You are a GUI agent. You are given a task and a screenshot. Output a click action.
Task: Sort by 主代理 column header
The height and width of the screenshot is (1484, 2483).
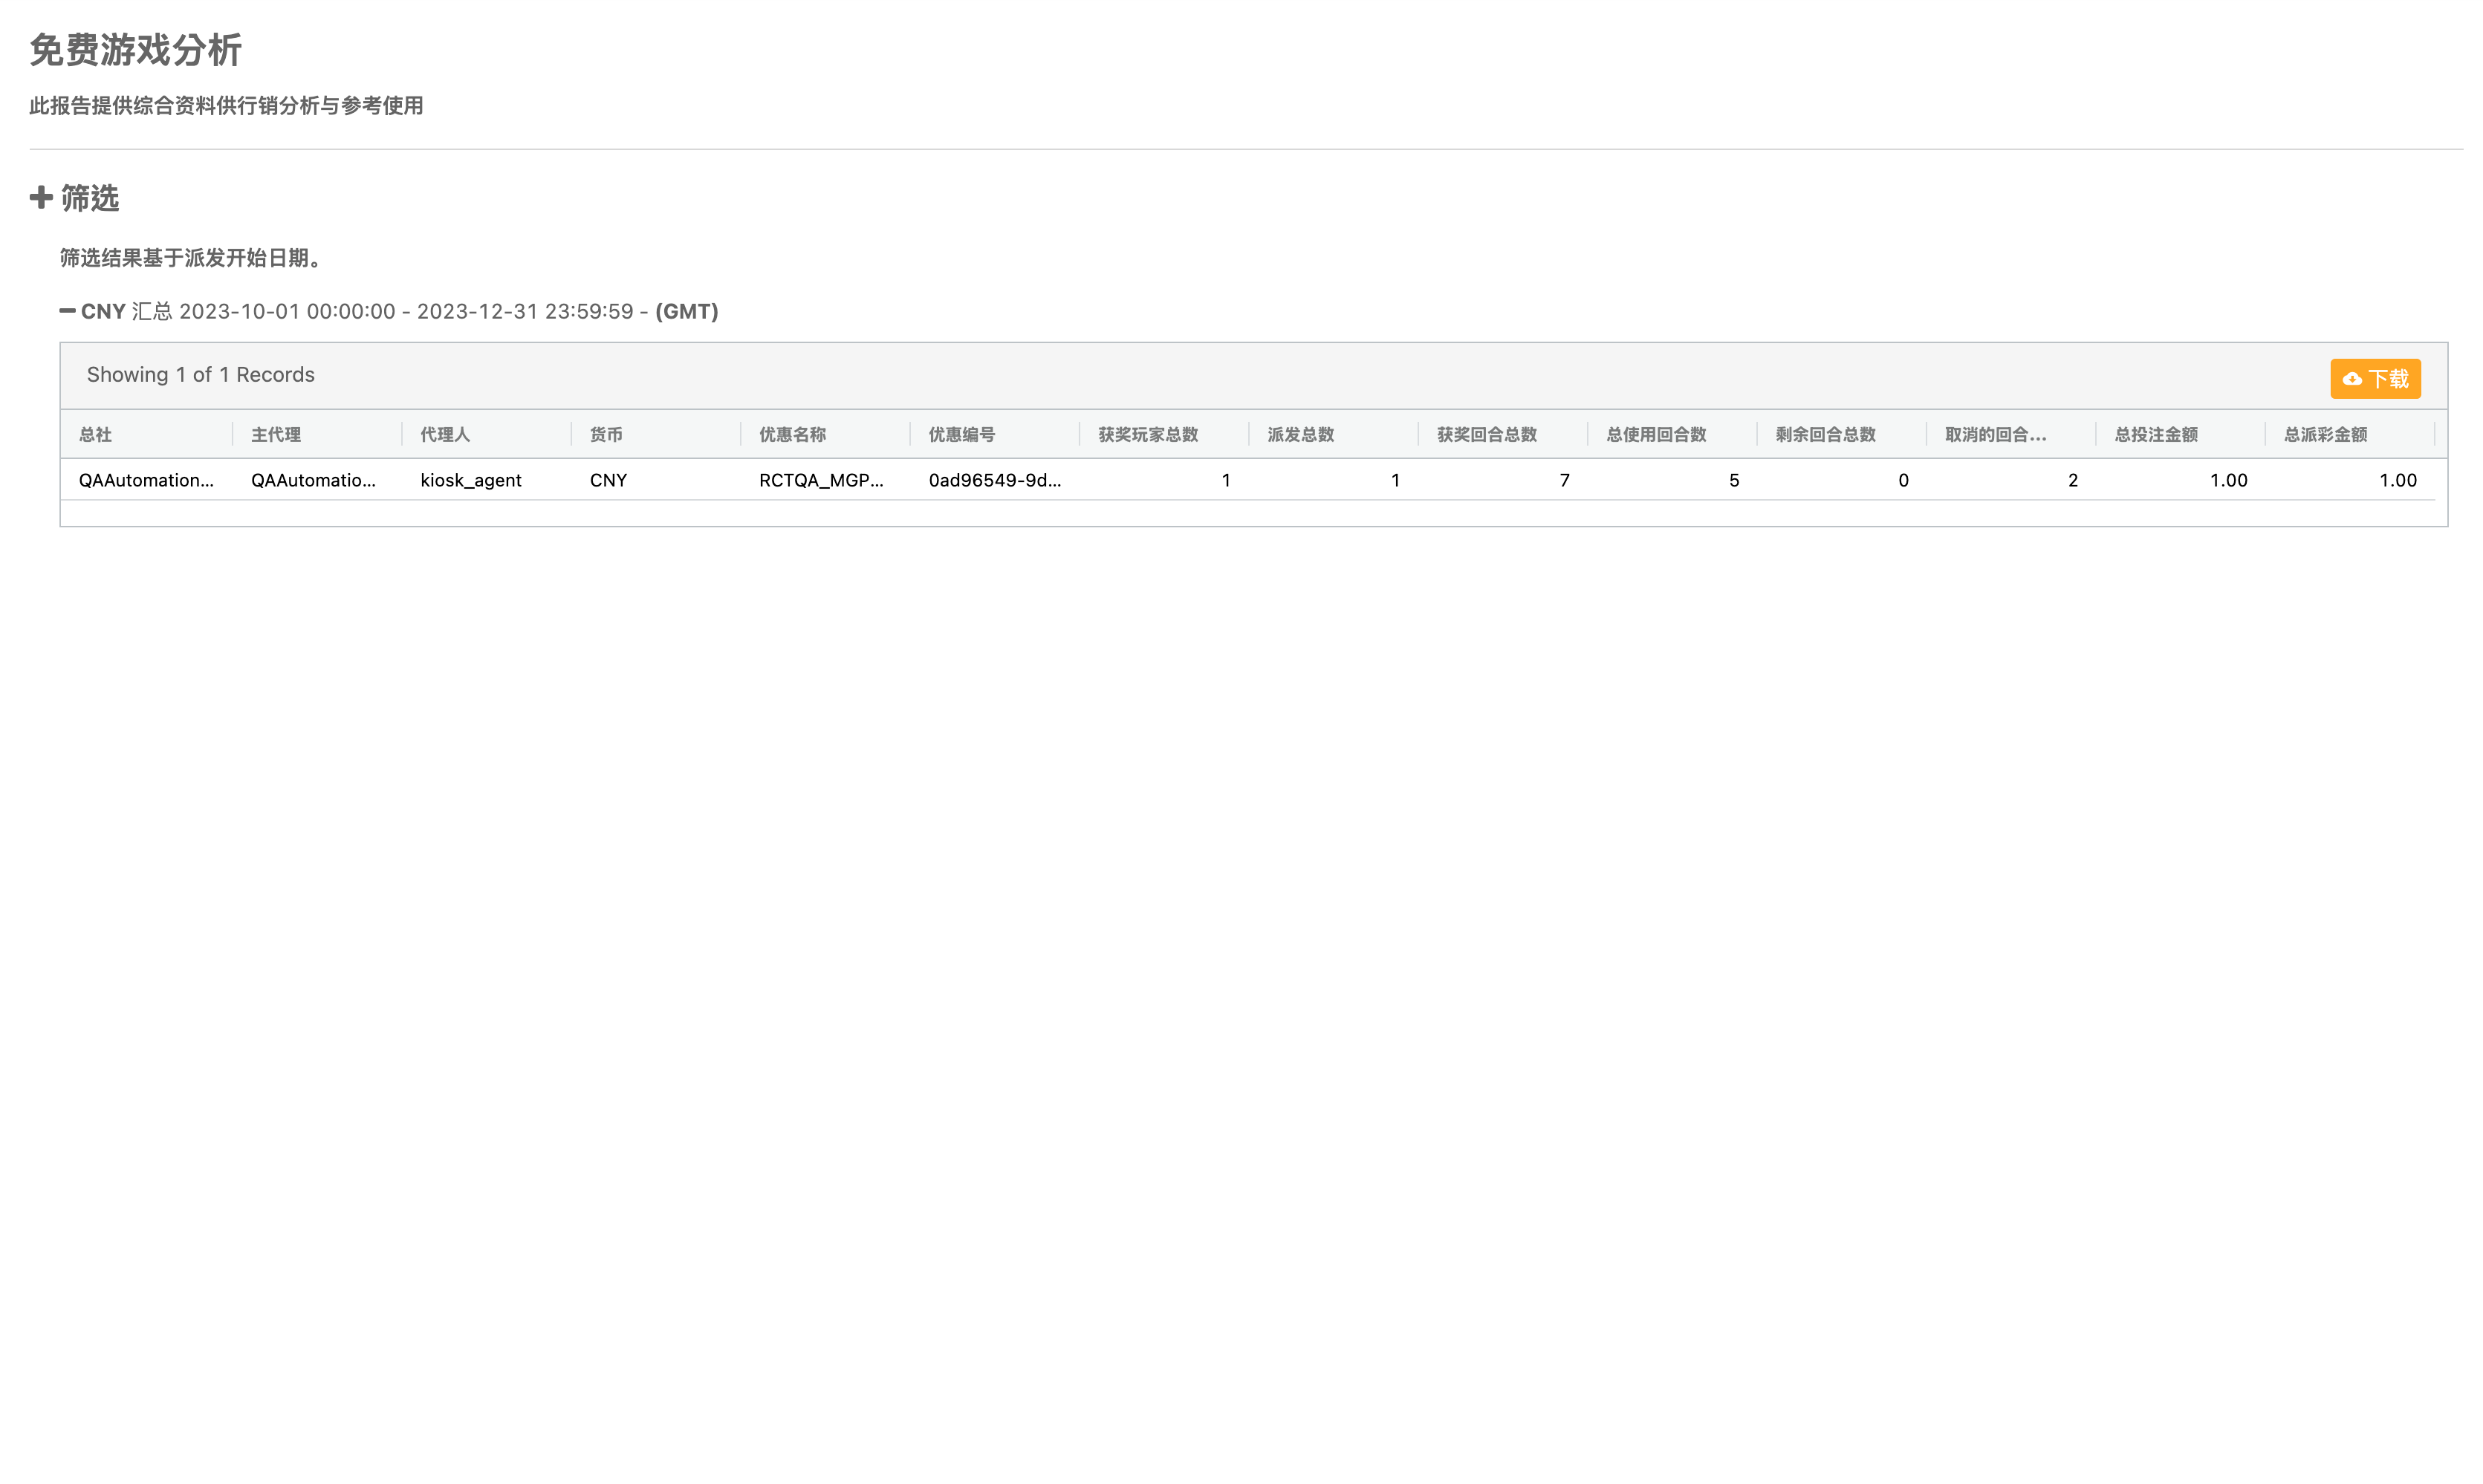[x=276, y=435]
